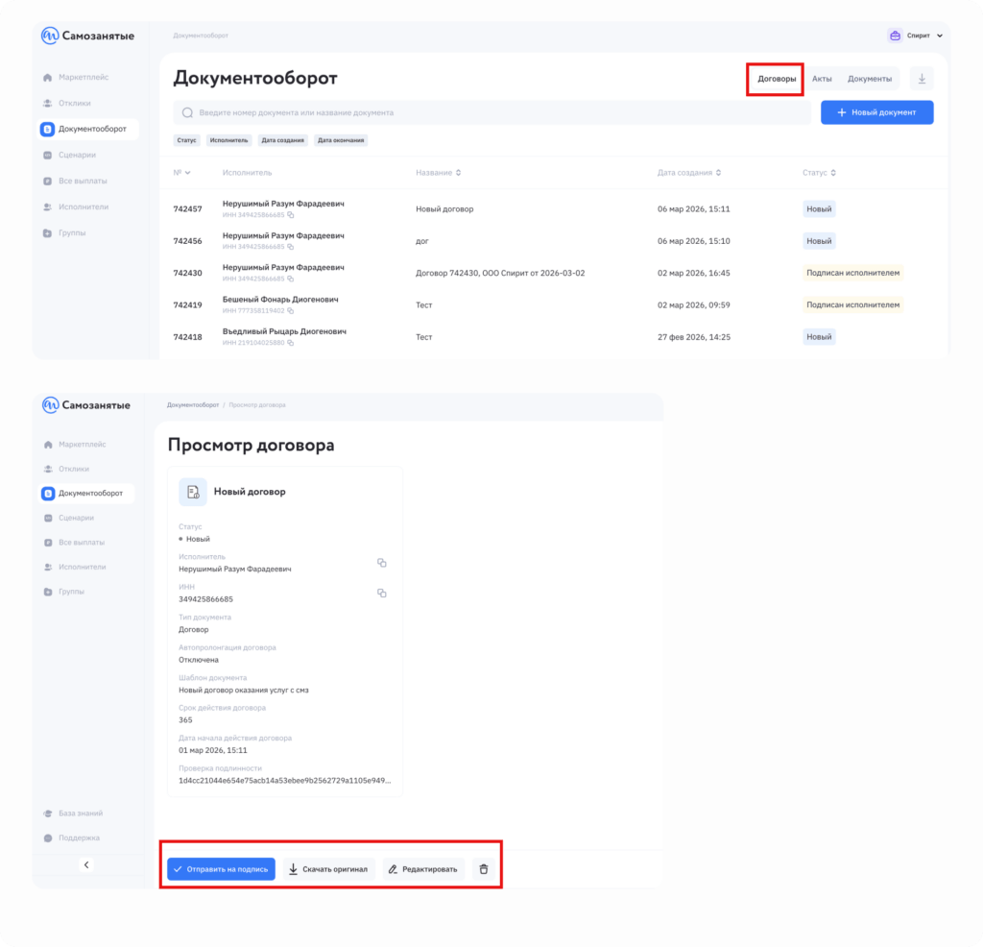Copy Исполнитель name using copy icon

(x=381, y=563)
